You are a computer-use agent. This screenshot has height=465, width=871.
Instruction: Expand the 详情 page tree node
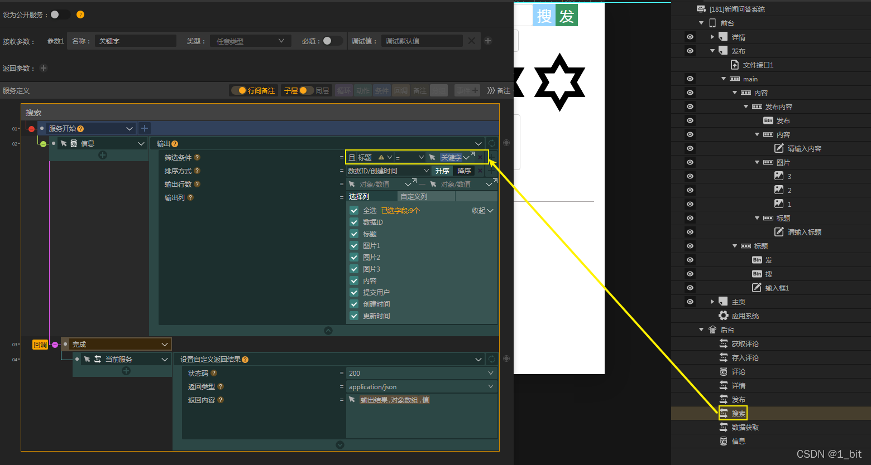tap(712, 37)
